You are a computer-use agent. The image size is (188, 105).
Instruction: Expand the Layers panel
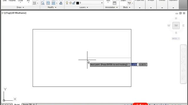[84, 7]
